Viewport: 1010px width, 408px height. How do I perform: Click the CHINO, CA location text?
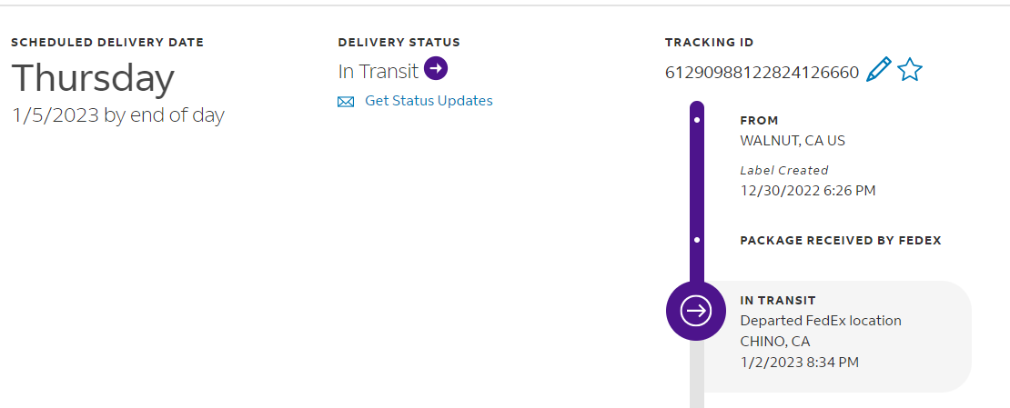point(774,342)
